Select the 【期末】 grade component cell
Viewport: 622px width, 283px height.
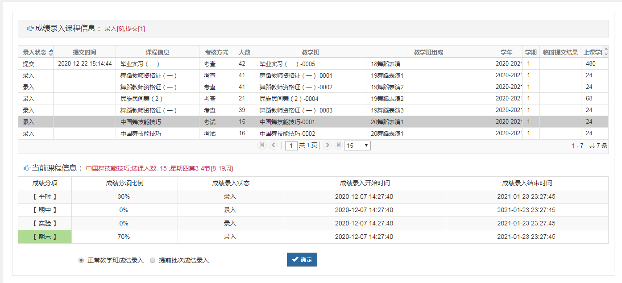45,237
